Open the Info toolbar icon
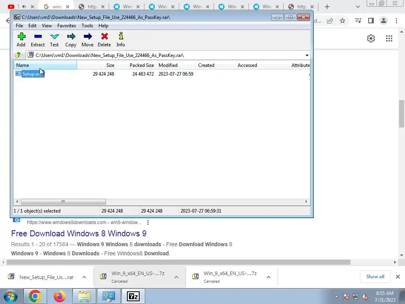The image size is (405, 304). coord(121,40)
